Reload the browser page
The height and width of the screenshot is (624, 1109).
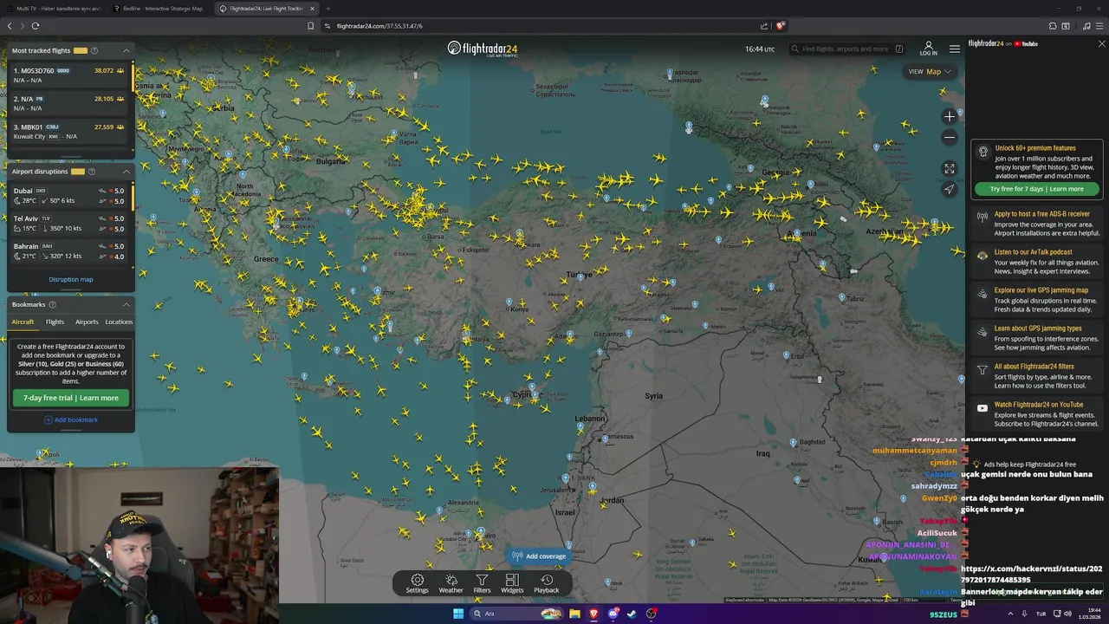(36, 26)
